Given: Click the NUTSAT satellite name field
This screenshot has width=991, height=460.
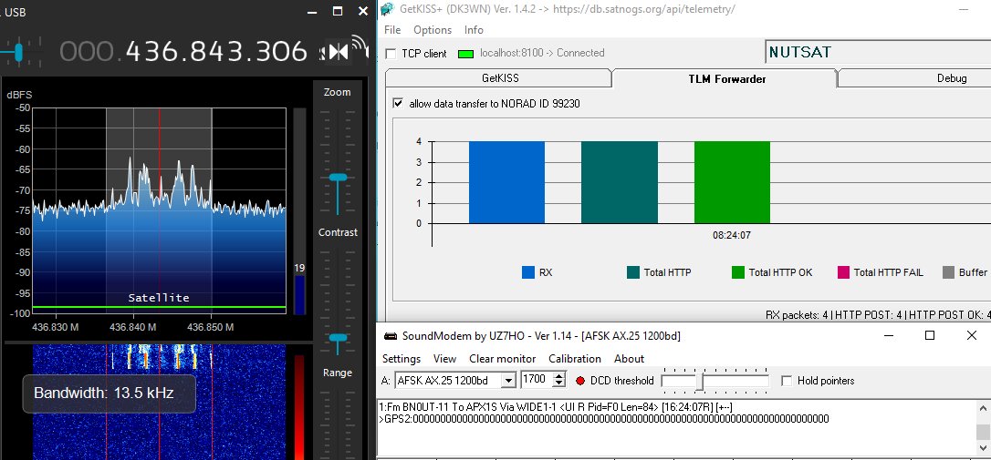Looking at the screenshot, I should coord(877,52).
